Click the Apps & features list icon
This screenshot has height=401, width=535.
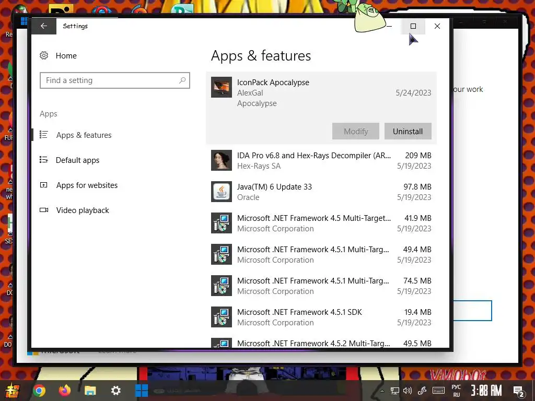coord(44,135)
